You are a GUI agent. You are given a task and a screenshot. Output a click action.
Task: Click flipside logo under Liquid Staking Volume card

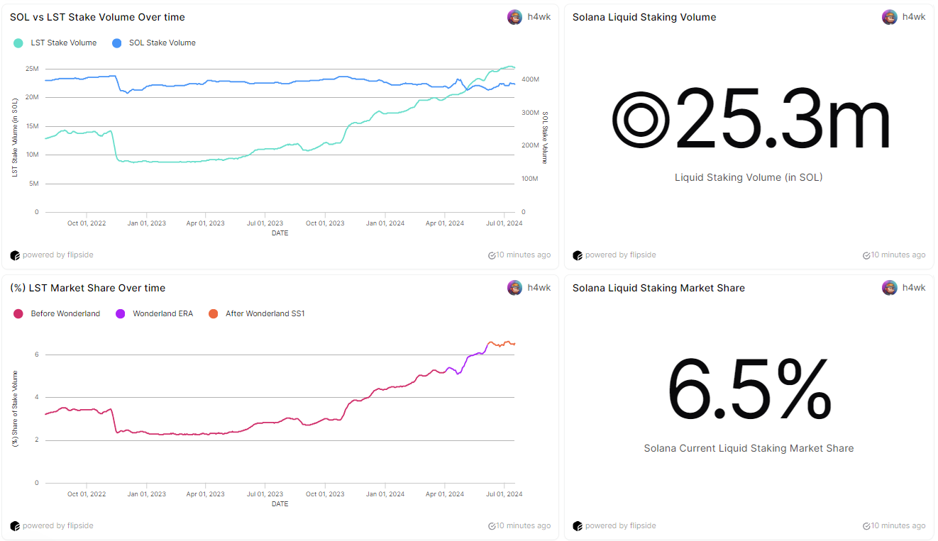[578, 255]
